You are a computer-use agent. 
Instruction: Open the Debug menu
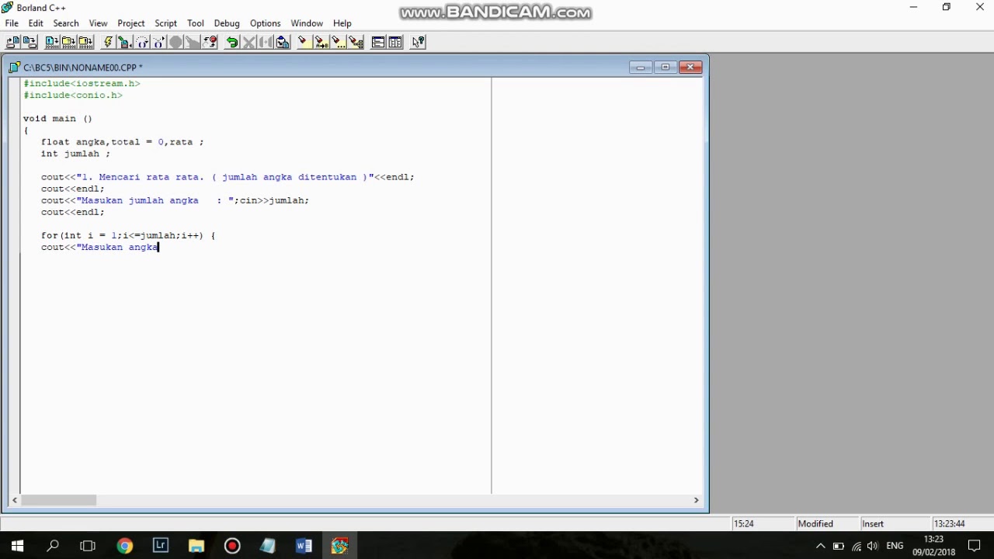(x=227, y=23)
